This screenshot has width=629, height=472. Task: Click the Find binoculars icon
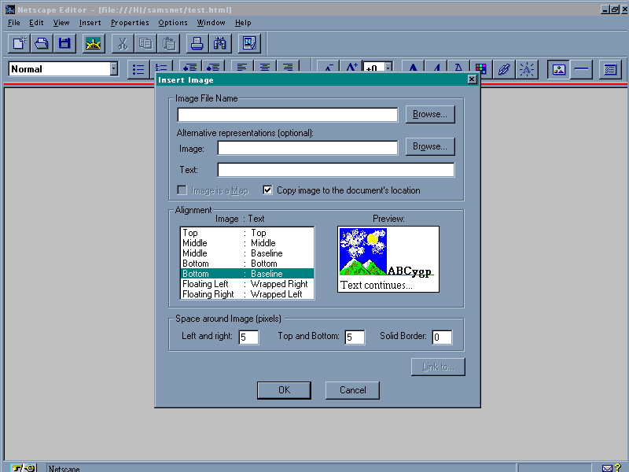(220, 43)
